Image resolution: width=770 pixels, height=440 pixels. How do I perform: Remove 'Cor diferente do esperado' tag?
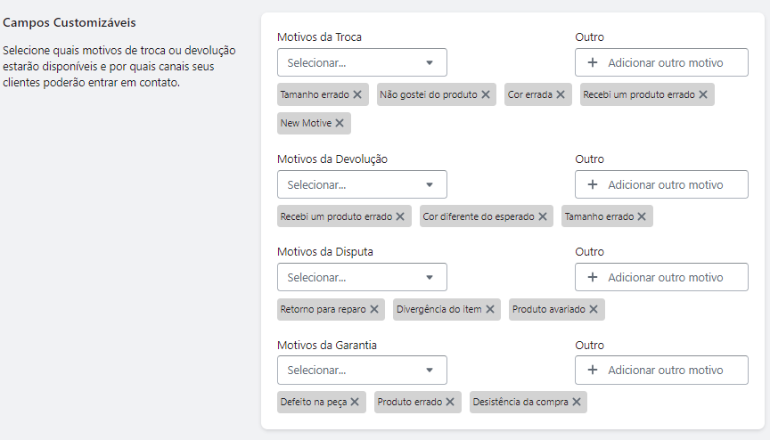(543, 216)
